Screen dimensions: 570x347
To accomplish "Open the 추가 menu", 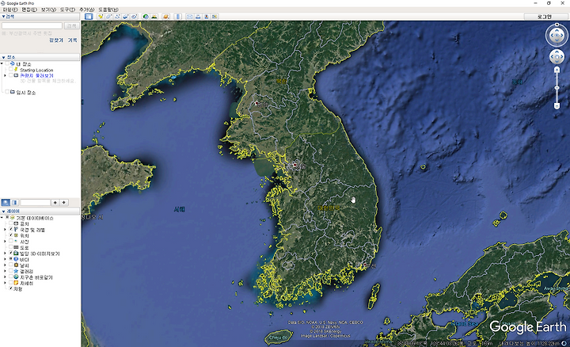I will 86,10.
